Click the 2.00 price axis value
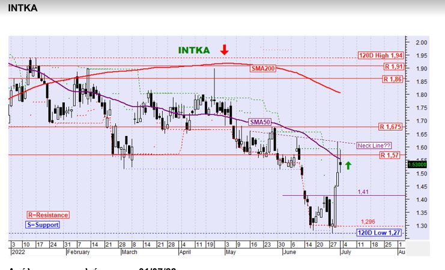 (422, 43)
